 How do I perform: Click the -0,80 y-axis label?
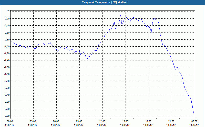coord(7,39)
